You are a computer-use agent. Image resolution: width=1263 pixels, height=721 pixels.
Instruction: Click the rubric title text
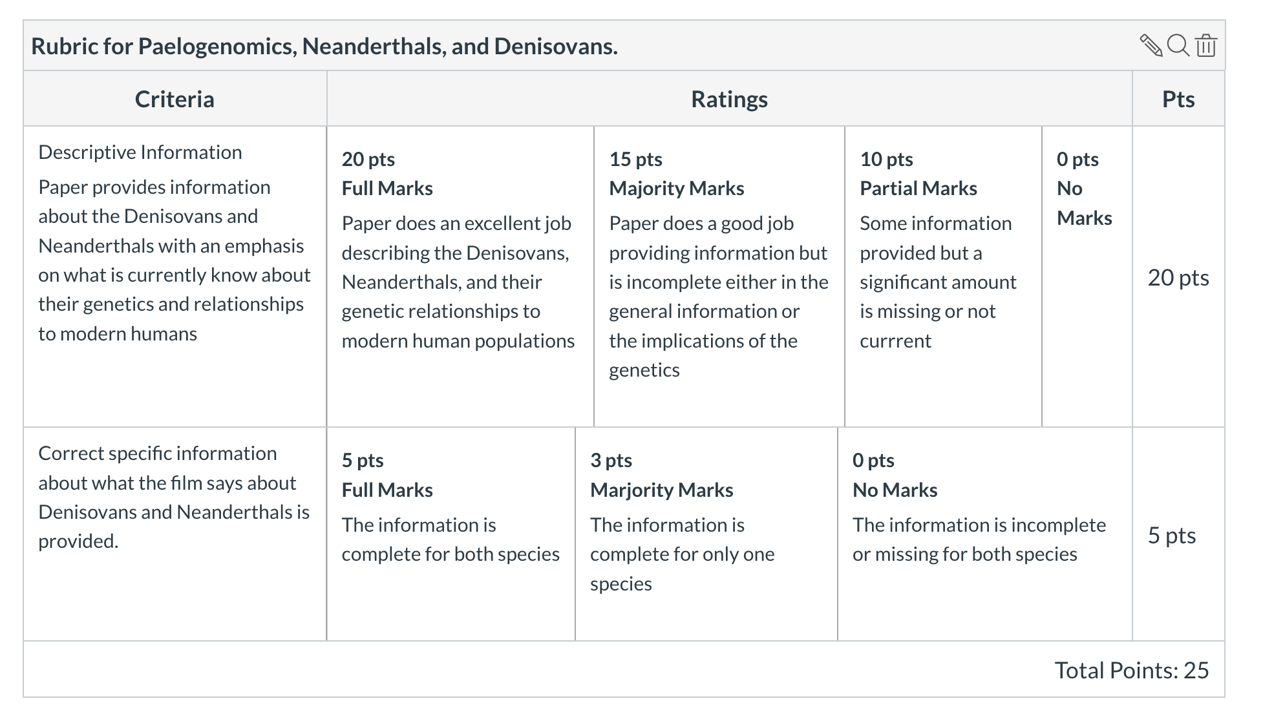(324, 47)
